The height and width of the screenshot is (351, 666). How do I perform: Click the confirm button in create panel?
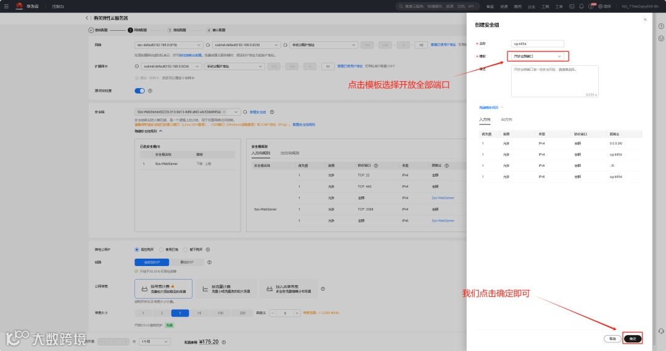click(633, 339)
